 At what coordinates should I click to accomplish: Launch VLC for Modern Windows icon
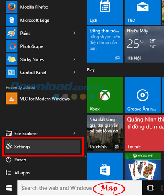[x=12, y=99]
